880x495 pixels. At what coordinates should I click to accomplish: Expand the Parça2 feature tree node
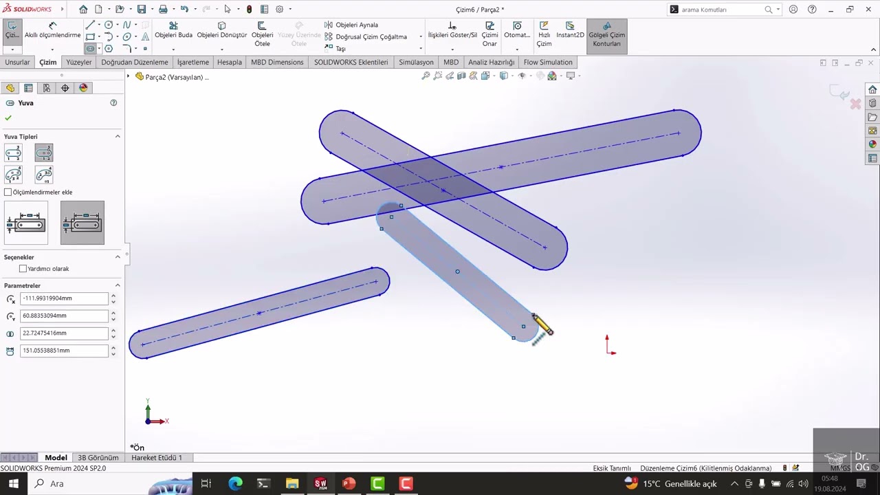[129, 76]
